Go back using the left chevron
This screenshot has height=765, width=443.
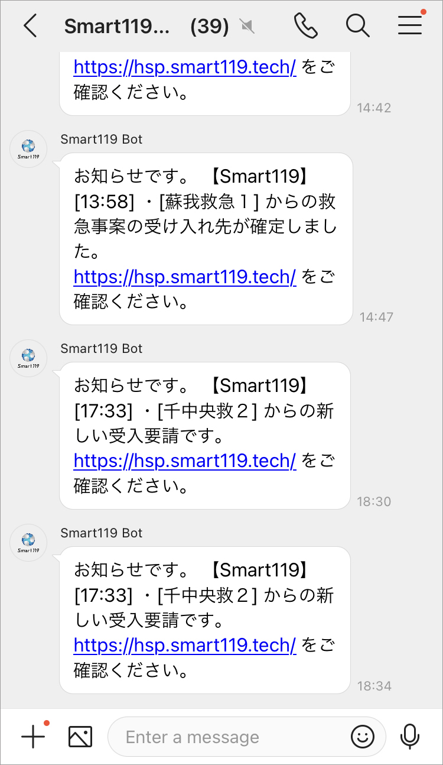point(30,26)
